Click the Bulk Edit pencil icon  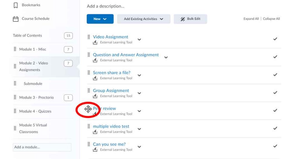click(183, 19)
